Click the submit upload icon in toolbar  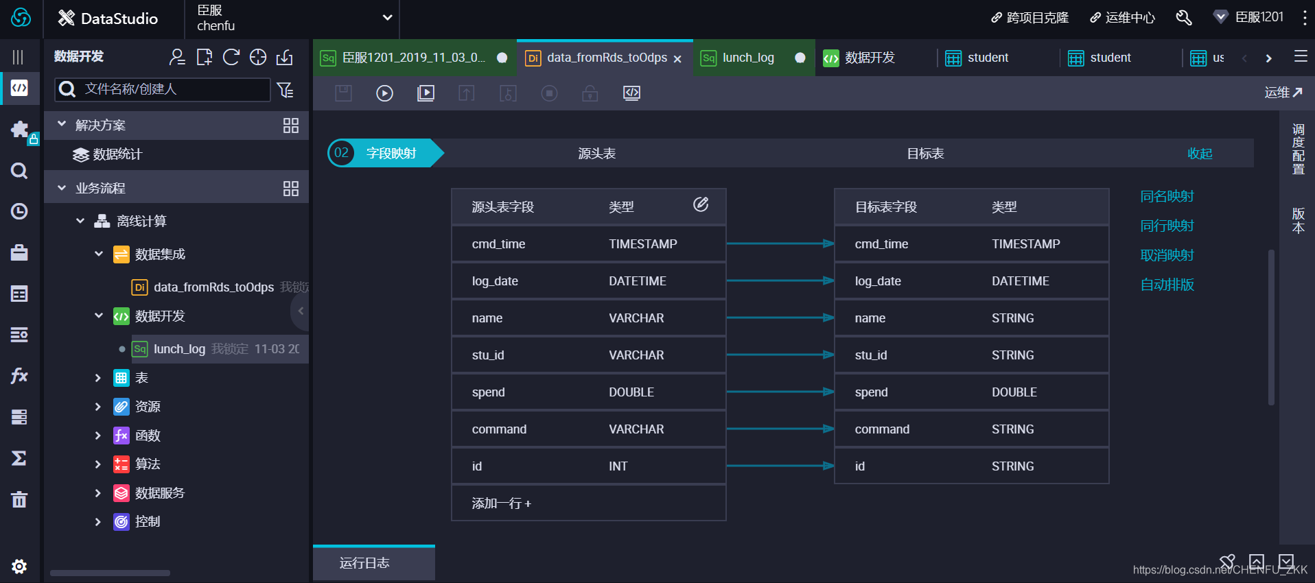point(467,93)
